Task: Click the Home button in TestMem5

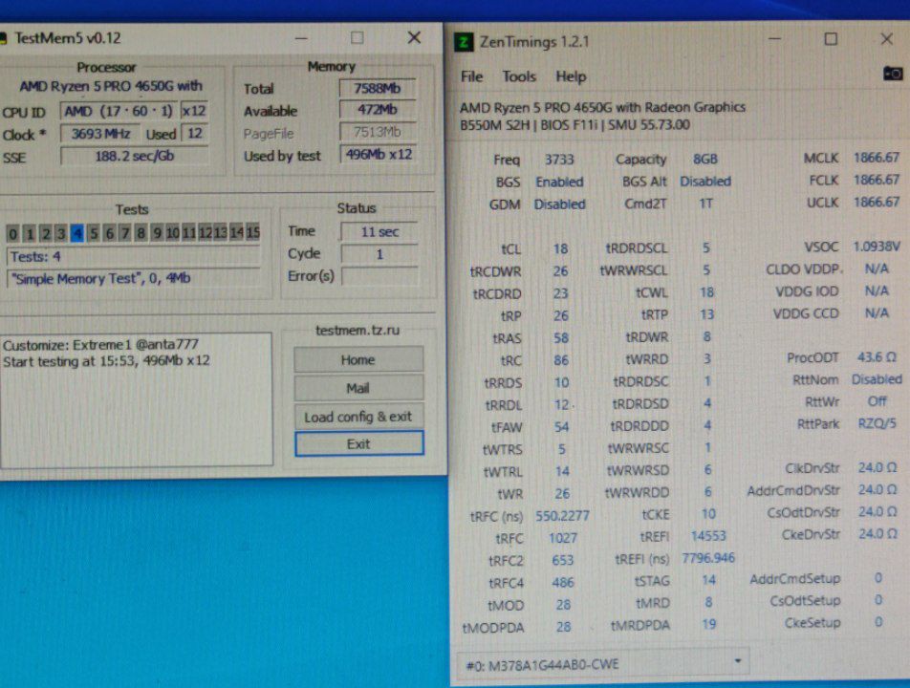Action: click(x=358, y=359)
